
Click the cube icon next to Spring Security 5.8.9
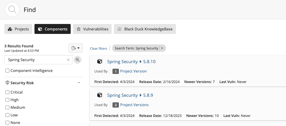click(x=100, y=95)
